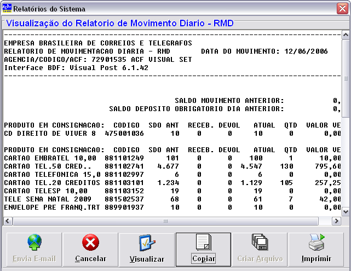This screenshot has width=351, height=271.
Task: Click the value 4.677
Action: click(168, 166)
